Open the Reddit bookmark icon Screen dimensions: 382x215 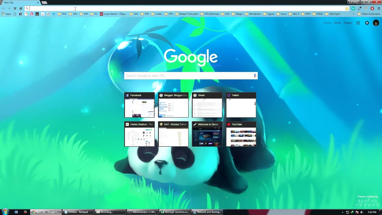tap(48, 14)
